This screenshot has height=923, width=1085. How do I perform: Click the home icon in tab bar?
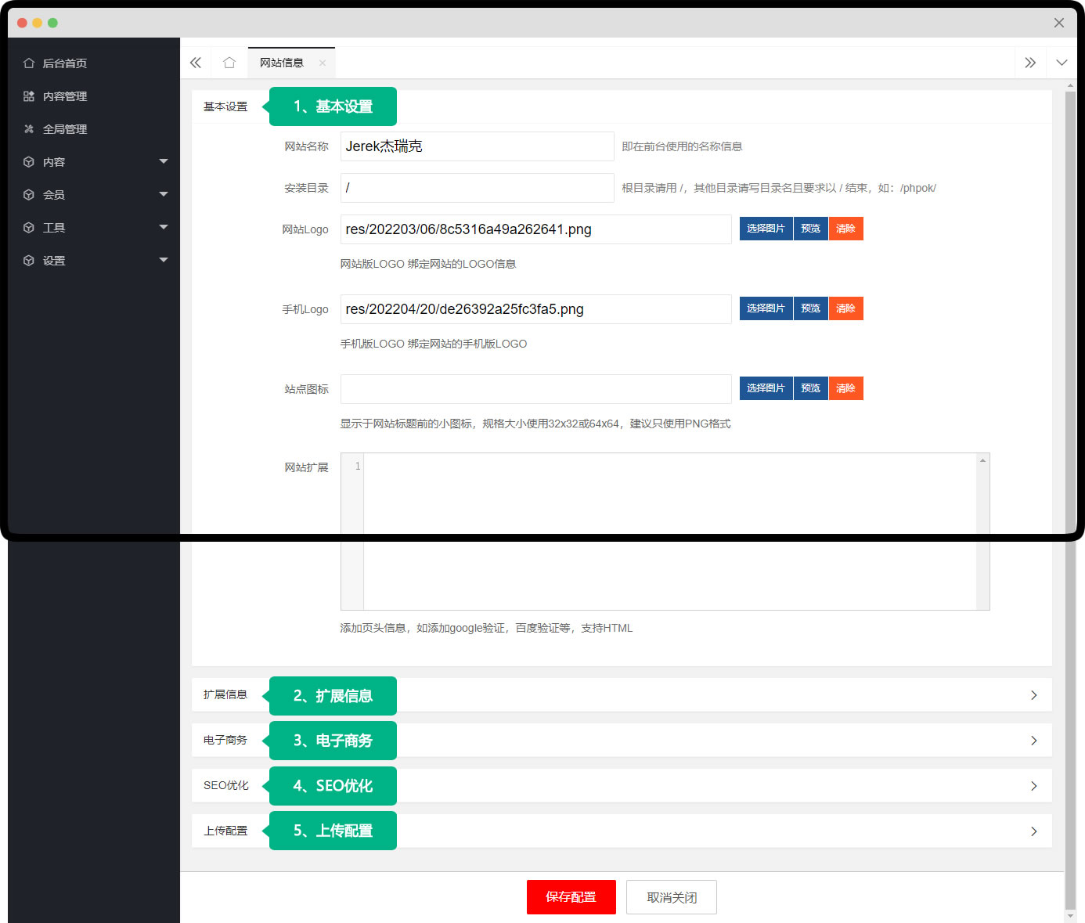coord(229,63)
